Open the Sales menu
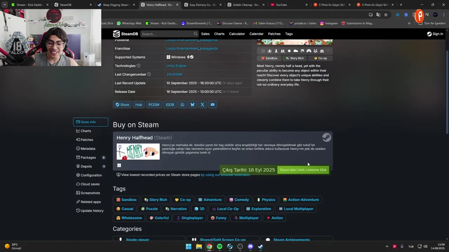449x252 pixels. (x=206, y=34)
